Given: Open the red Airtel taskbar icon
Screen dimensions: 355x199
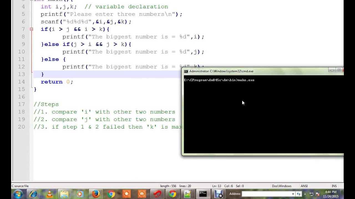Looking at the screenshot, I should [157, 194].
